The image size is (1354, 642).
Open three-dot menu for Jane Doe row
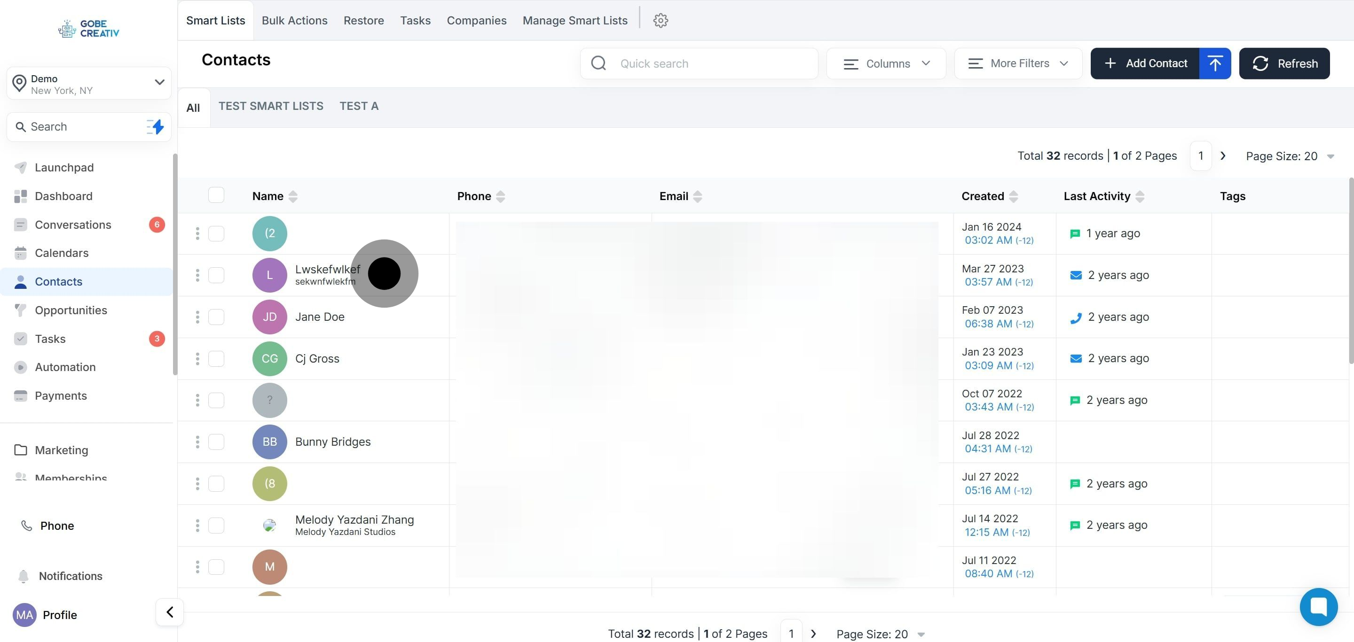coord(197,317)
